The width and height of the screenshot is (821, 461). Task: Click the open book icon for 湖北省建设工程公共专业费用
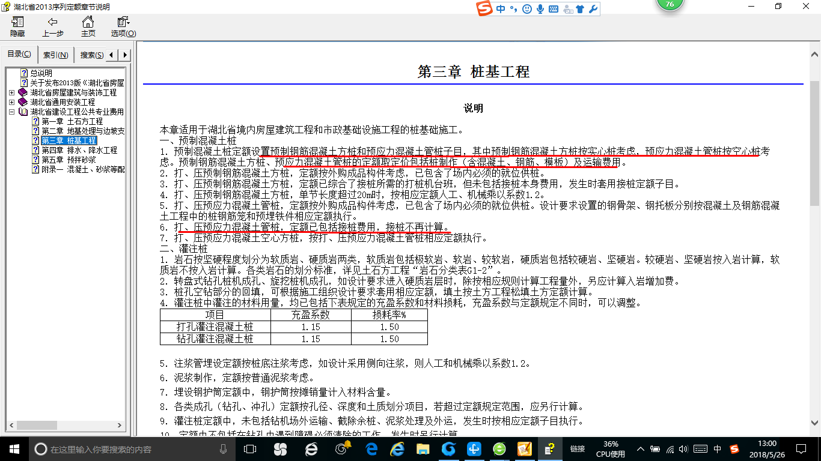coord(23,112)
